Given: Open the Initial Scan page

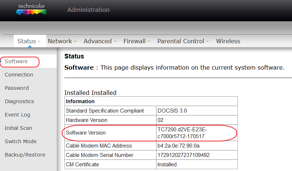Looking at the screenshot, I should click(x=18, y=128).
